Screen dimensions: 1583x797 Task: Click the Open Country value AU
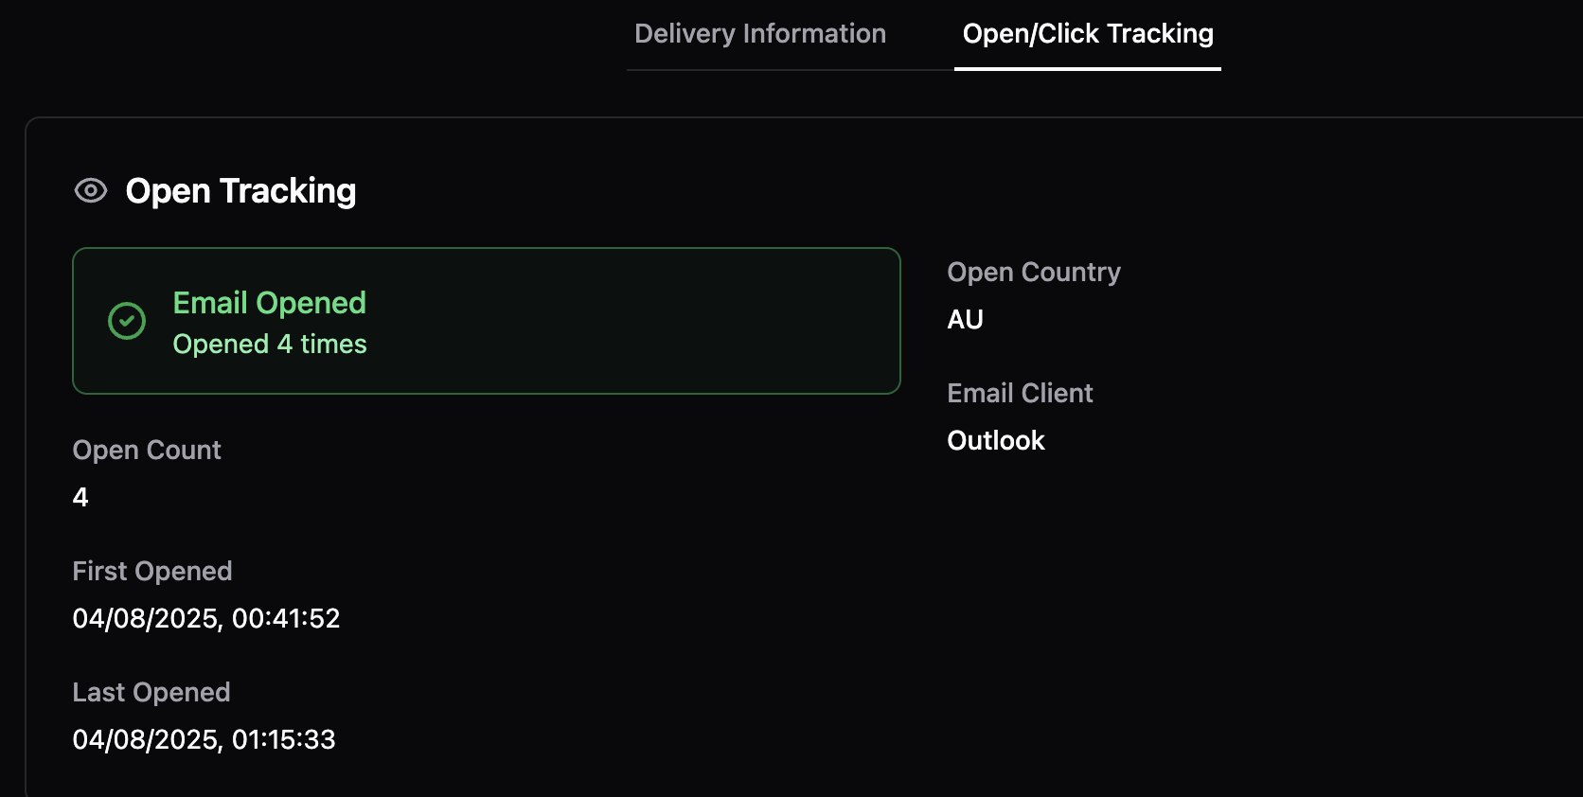[x=965, y=319]
